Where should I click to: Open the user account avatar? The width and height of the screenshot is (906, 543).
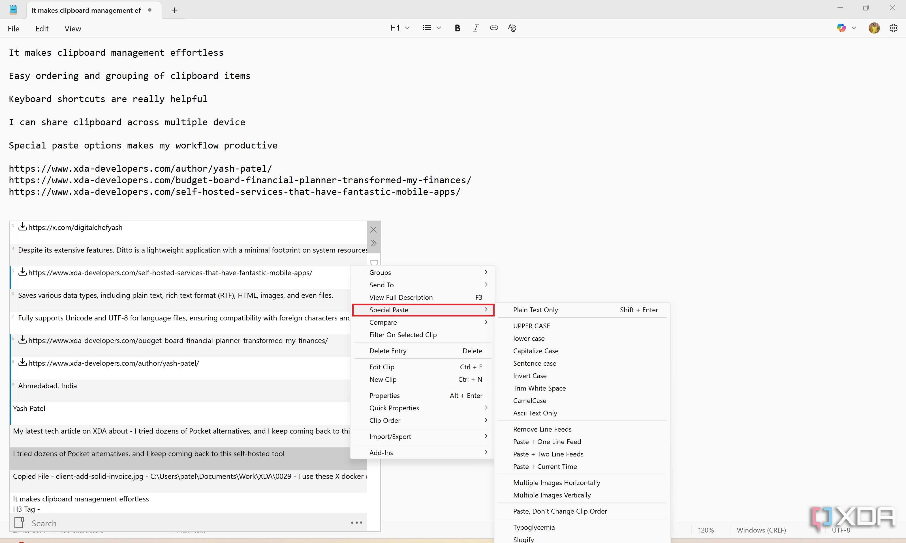pos(874,28)
